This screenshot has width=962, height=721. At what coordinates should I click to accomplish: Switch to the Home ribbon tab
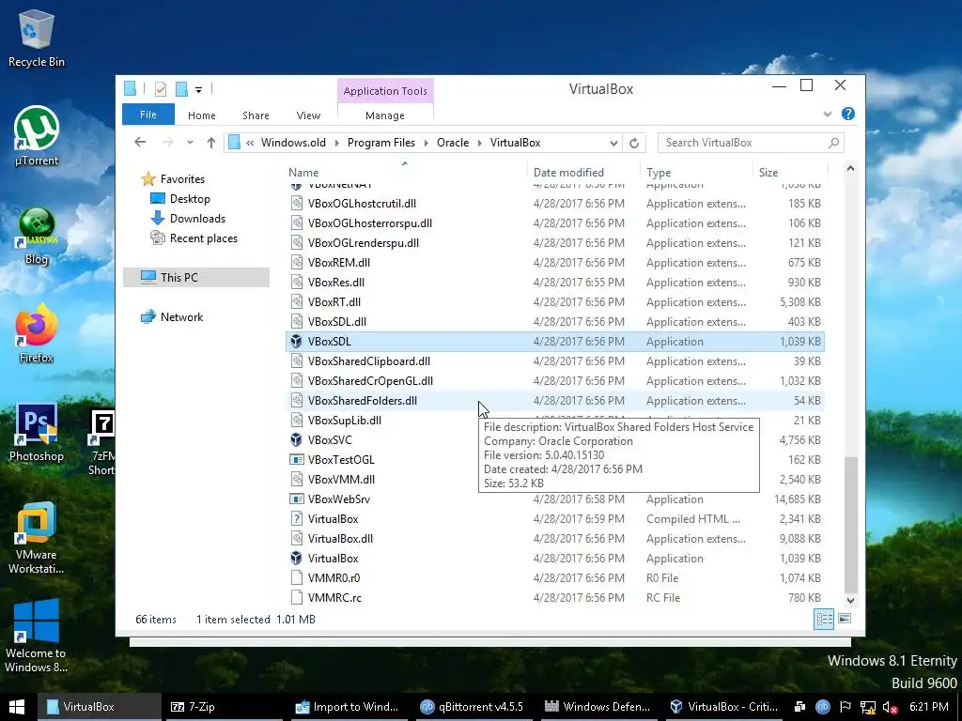(x=201, y=115)
